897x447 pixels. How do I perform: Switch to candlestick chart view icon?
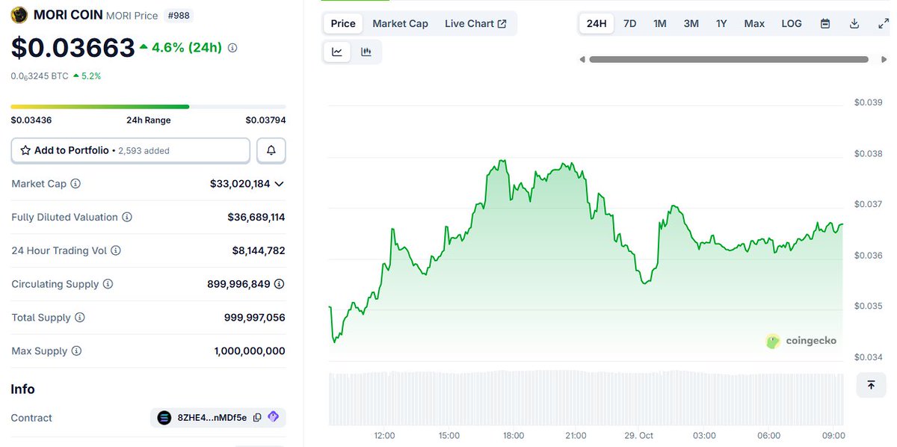tap(366, 52)
